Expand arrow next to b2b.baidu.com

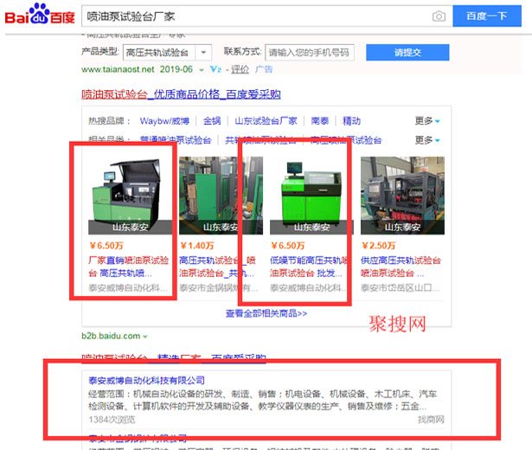(x=145, y=336)
